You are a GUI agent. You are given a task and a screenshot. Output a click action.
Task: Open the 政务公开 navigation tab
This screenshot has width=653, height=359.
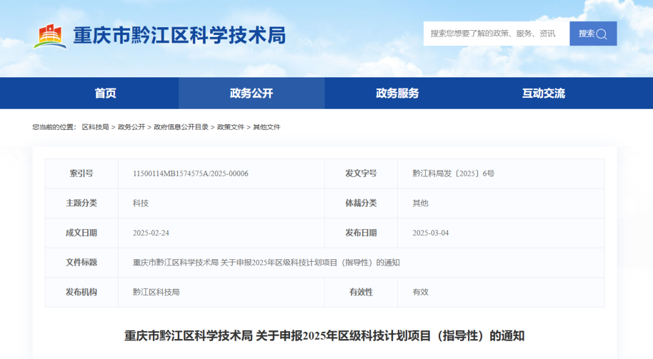(x=252, y=93)
